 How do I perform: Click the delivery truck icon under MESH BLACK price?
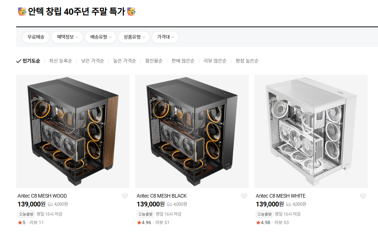click(170, 204)
